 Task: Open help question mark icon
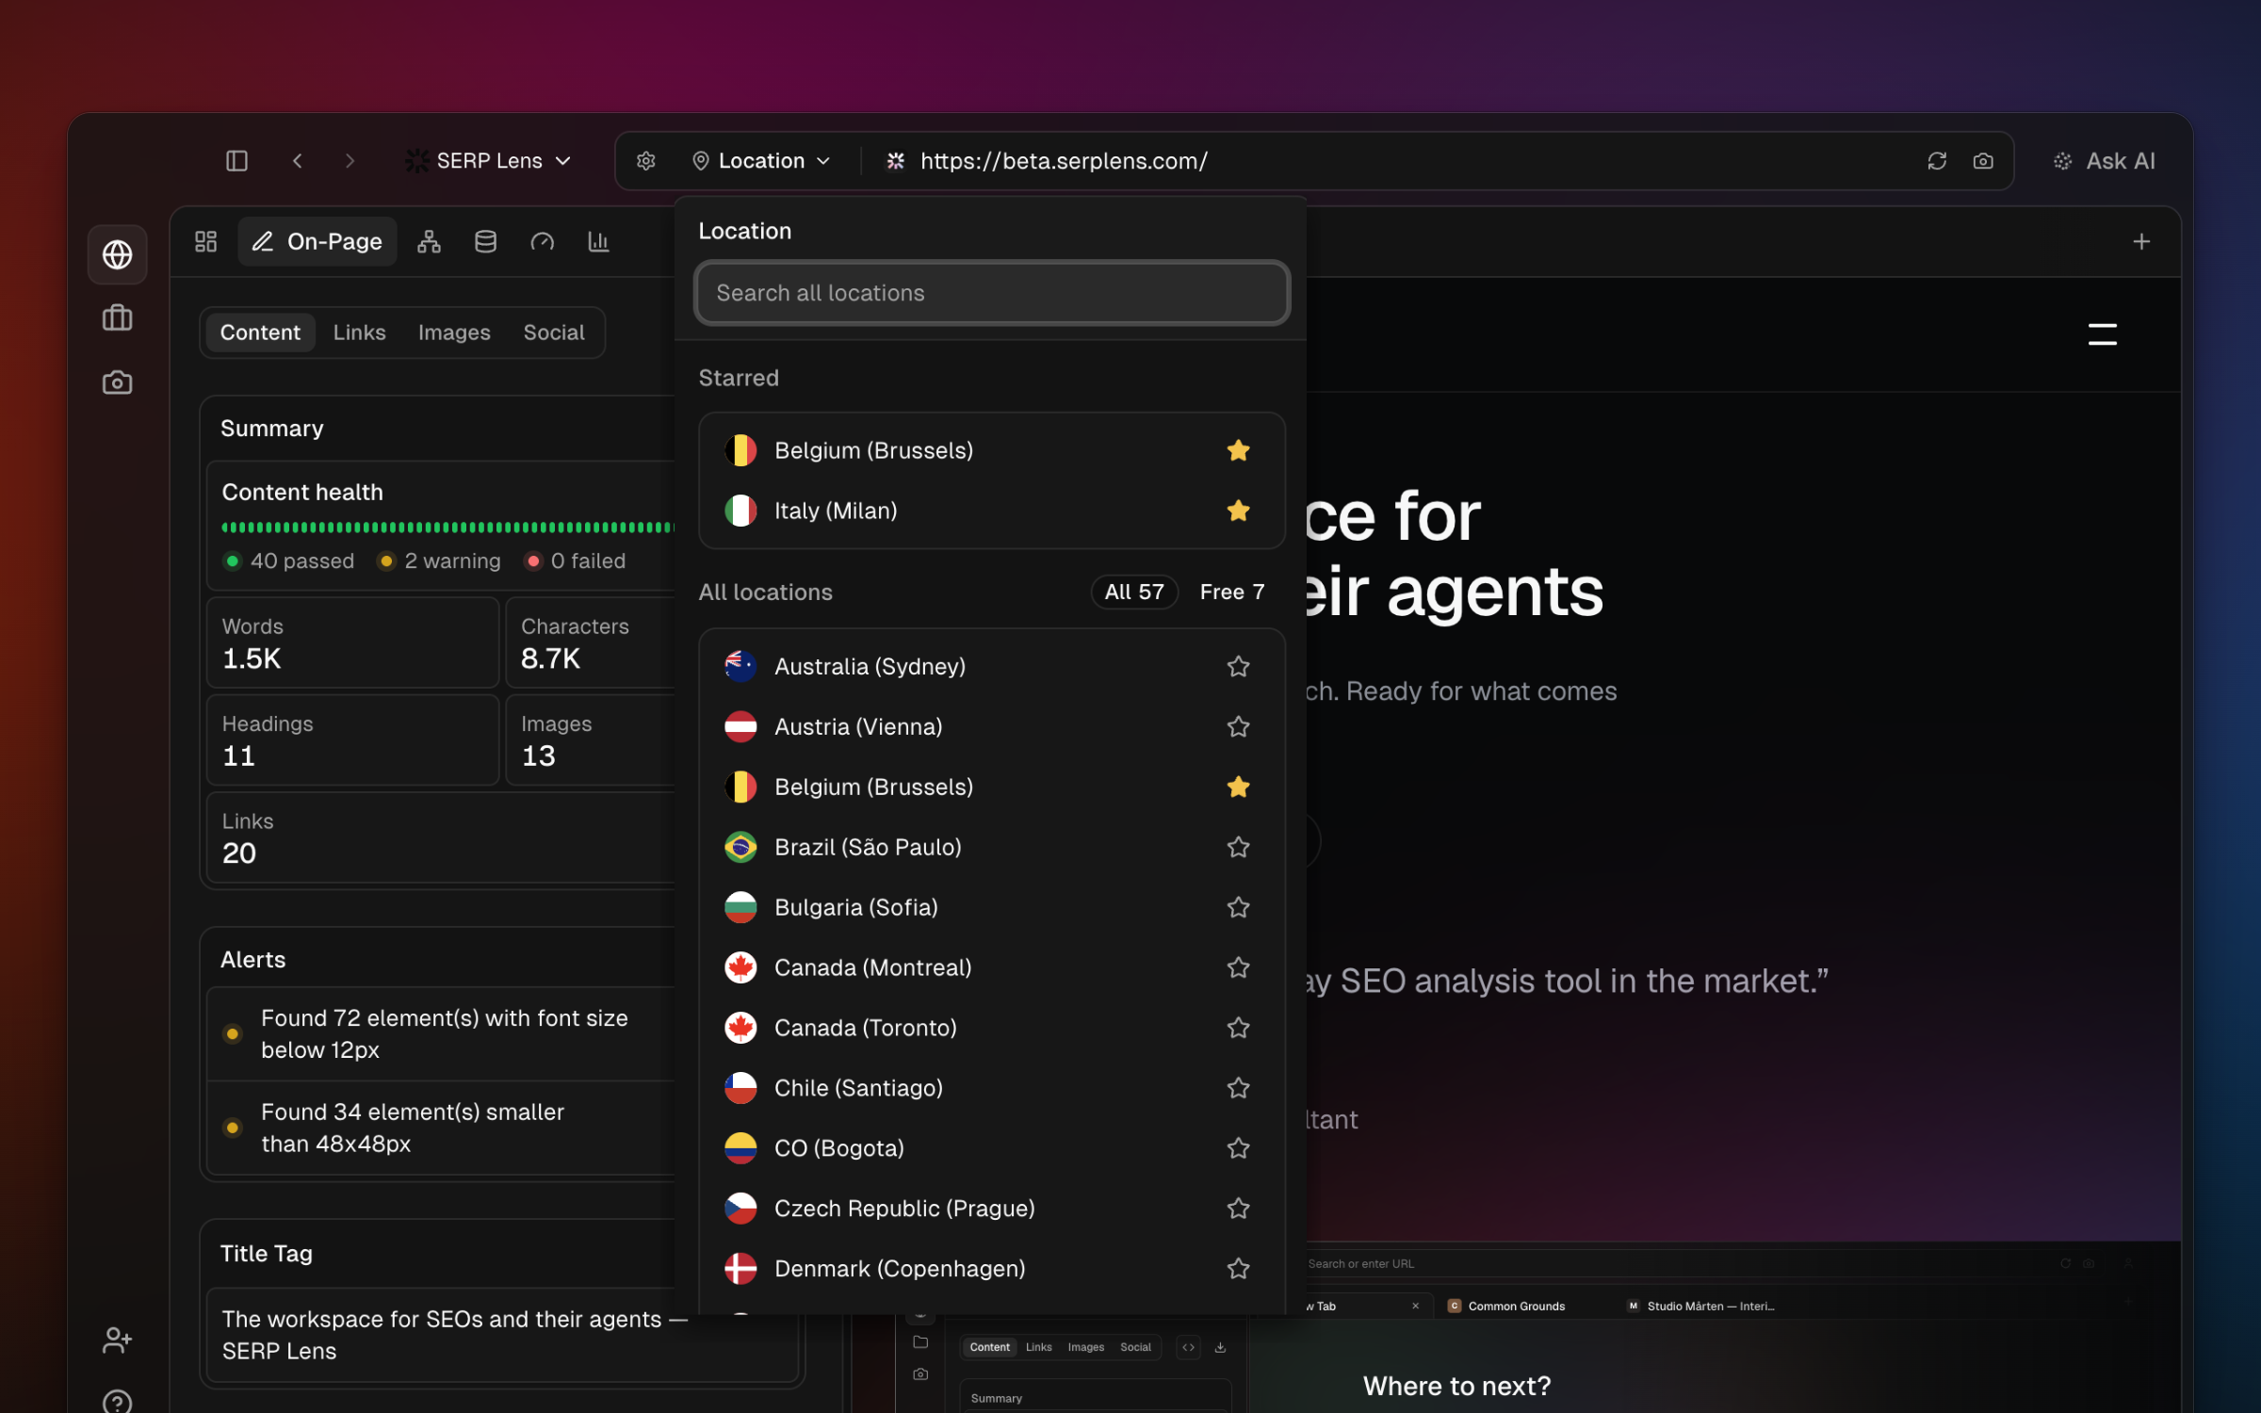(x=117, y=1402)
